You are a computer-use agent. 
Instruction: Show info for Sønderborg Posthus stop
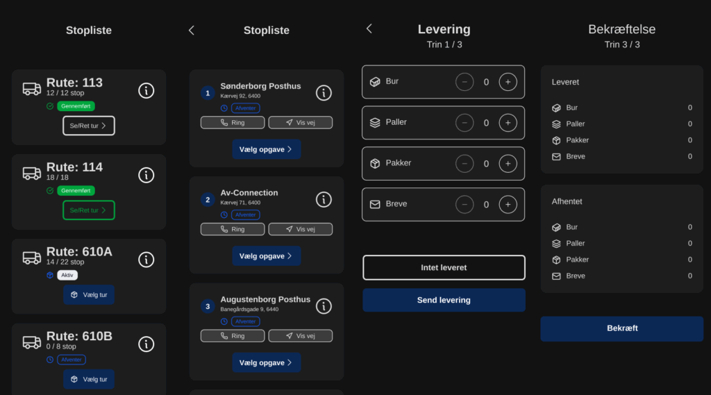pos(324,93)
